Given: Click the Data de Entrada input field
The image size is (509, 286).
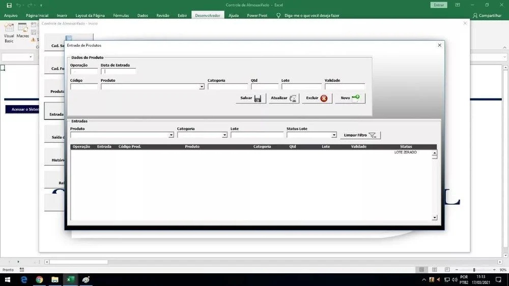Looking at the screenshot, I should pos(119,72).
